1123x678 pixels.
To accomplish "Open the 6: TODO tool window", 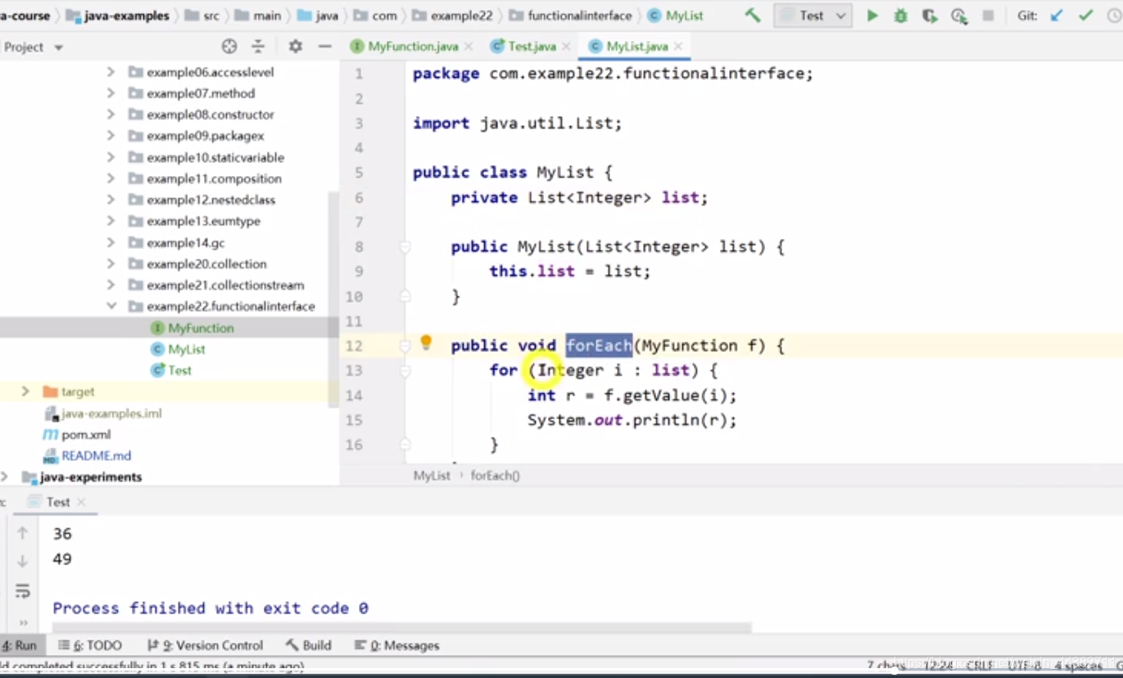I will (x=91, y=645).
